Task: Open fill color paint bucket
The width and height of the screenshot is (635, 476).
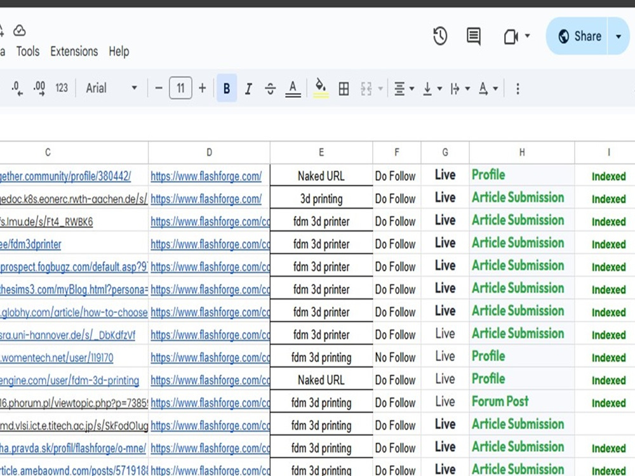Action: click(321, 88)
